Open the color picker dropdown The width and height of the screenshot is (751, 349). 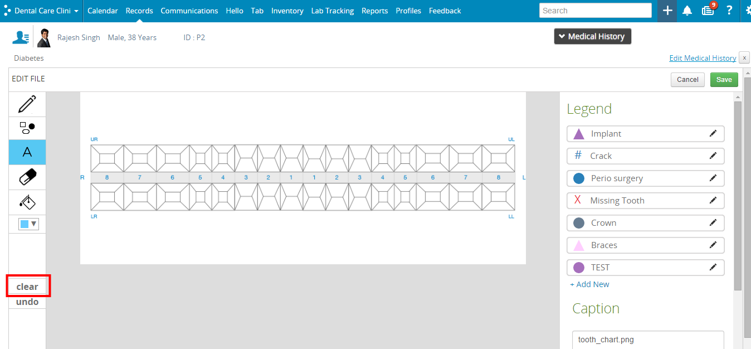28,224
